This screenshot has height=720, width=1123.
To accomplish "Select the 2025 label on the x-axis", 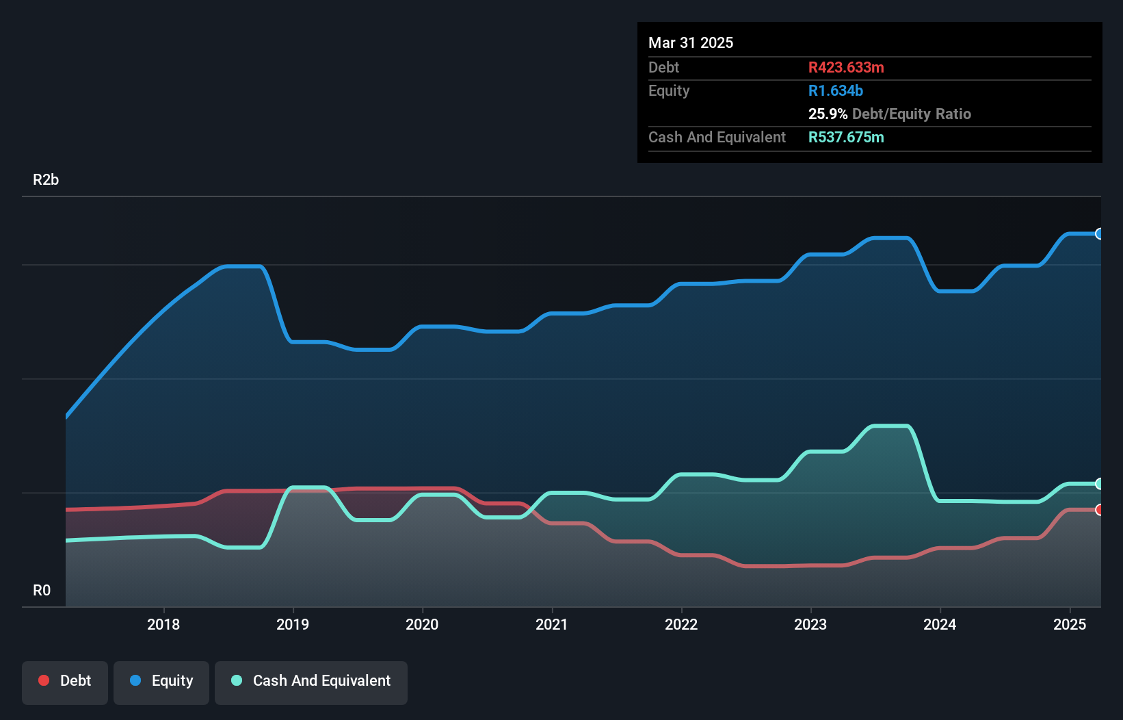I will point(1070,624).
